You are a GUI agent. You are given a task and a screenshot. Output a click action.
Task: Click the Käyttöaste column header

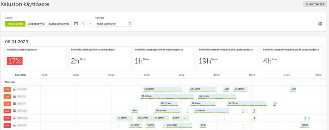point(21,75)
